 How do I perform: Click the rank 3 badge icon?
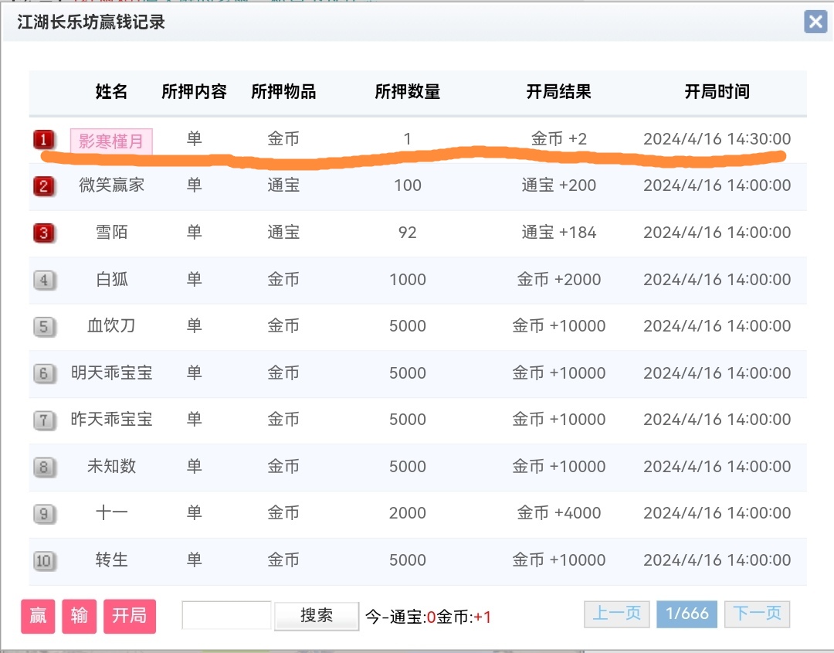[44, 233]
